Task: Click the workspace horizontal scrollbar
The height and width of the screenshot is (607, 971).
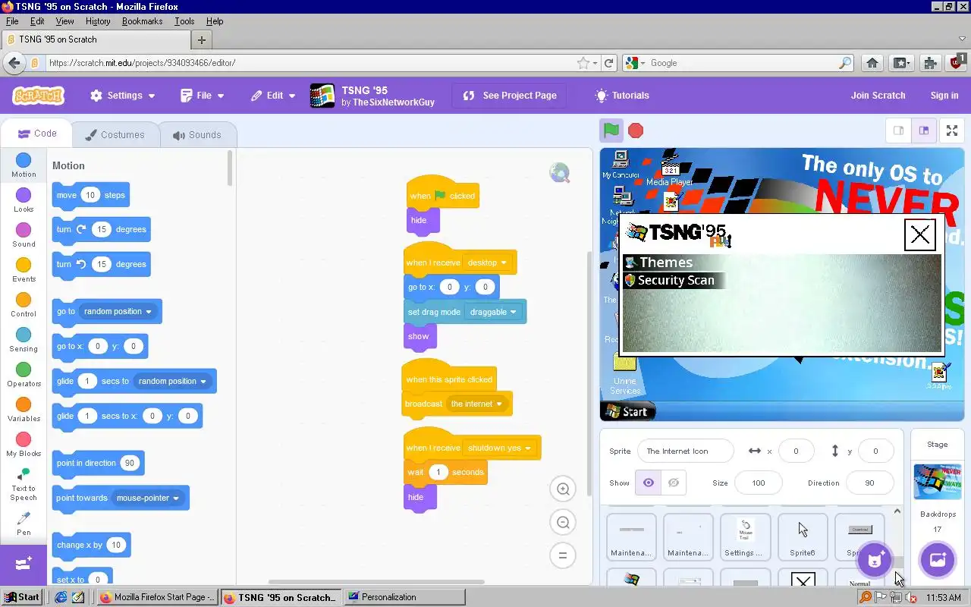Action: [376, 582]
